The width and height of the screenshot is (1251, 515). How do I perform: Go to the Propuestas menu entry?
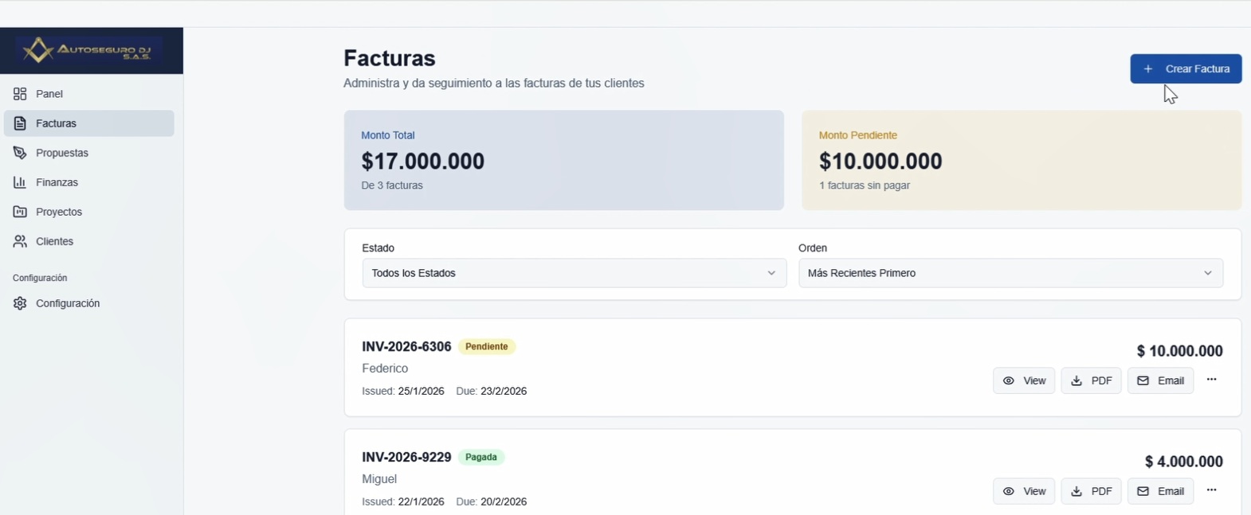pos(62,153)
